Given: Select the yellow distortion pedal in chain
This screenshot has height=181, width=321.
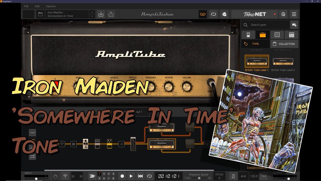Looking at the screenshot, I should click(x=109, y=144).
